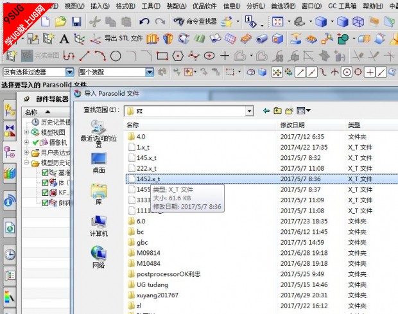Screen dimensions: 398x314
Task: Go to 桌面 in places bar
Action: (x=98, y=163)
